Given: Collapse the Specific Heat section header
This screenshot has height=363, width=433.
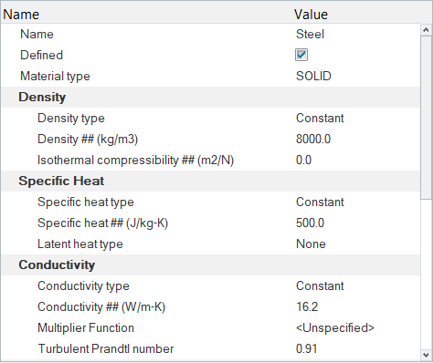Looking at the screenshot, I should pyautogui.click(x=61, y=181).
